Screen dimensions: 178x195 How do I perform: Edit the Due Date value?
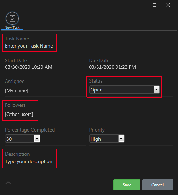112,67
